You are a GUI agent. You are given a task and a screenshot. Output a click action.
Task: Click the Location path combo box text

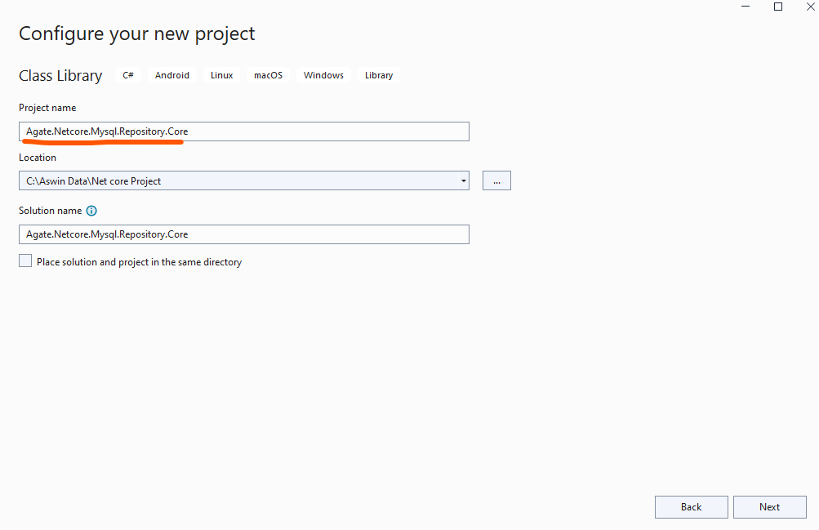237,180
